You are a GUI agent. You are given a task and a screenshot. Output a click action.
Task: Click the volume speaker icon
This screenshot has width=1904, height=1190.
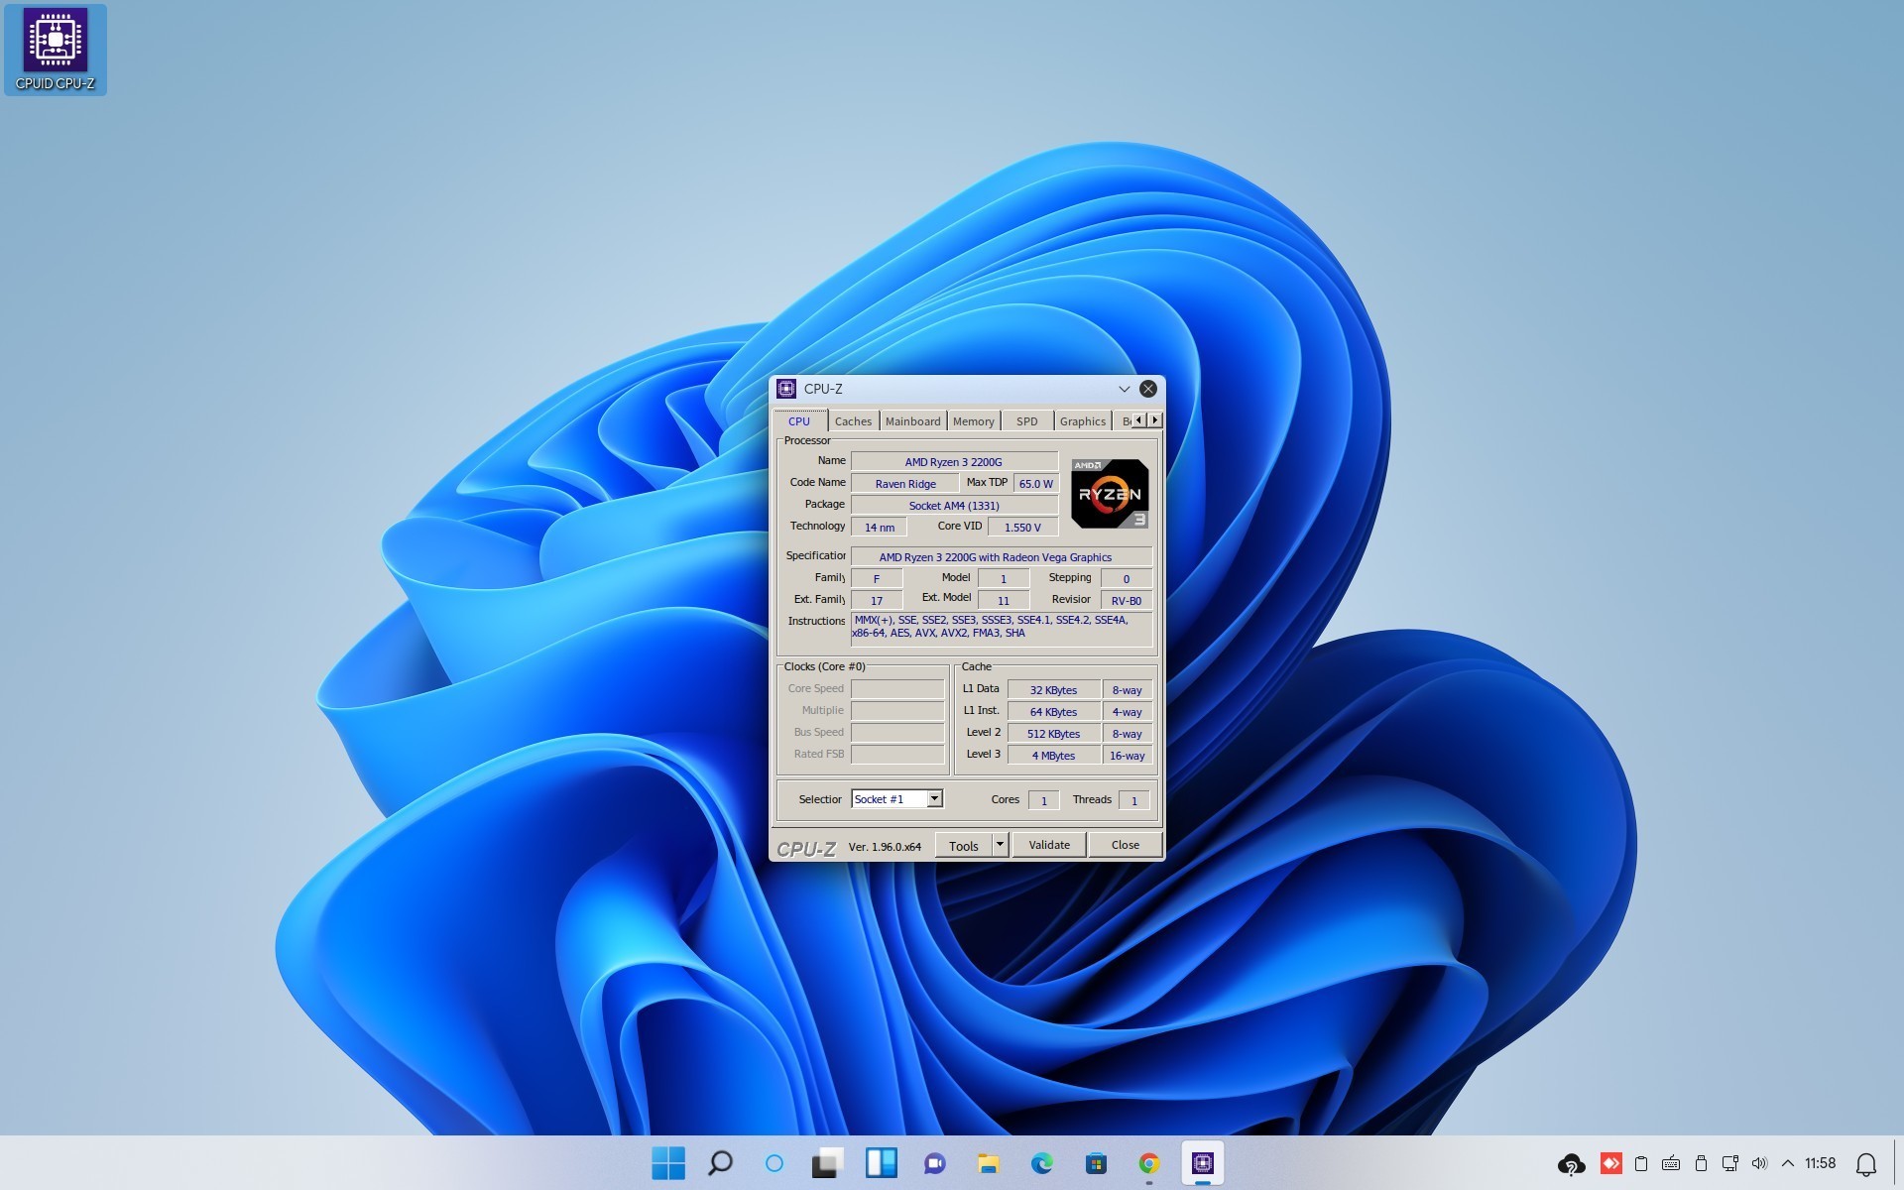1759,1163
